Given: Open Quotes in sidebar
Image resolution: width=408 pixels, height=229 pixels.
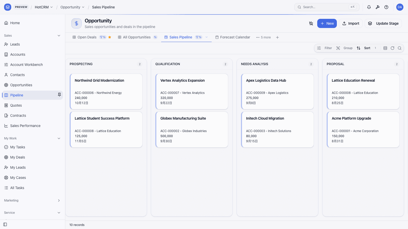Looking at the screenshot, I should [x=33, y=105].
